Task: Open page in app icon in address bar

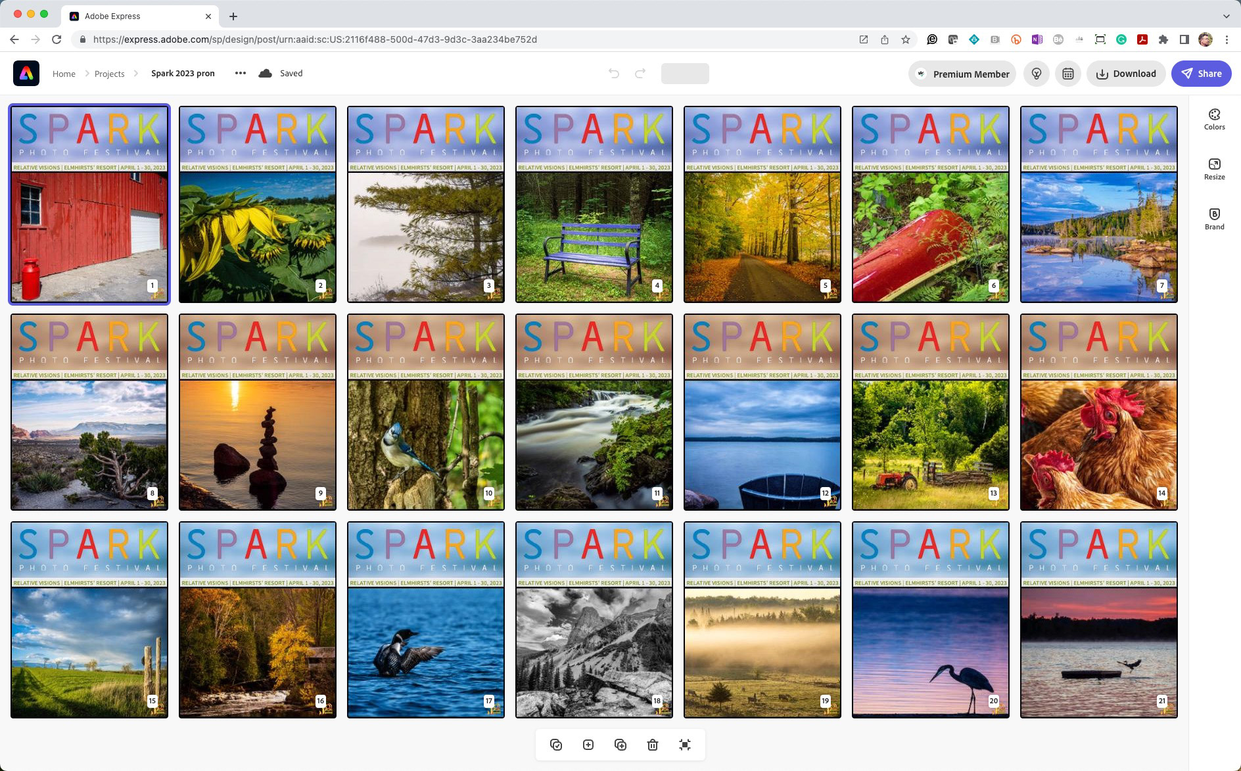Action: point(864,39)
